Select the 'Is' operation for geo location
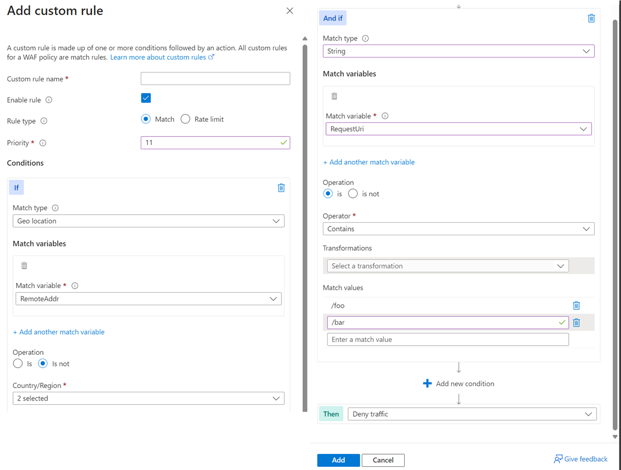This screenshot has width=621, height=470. pyautogui.click(x=18, y=364)
